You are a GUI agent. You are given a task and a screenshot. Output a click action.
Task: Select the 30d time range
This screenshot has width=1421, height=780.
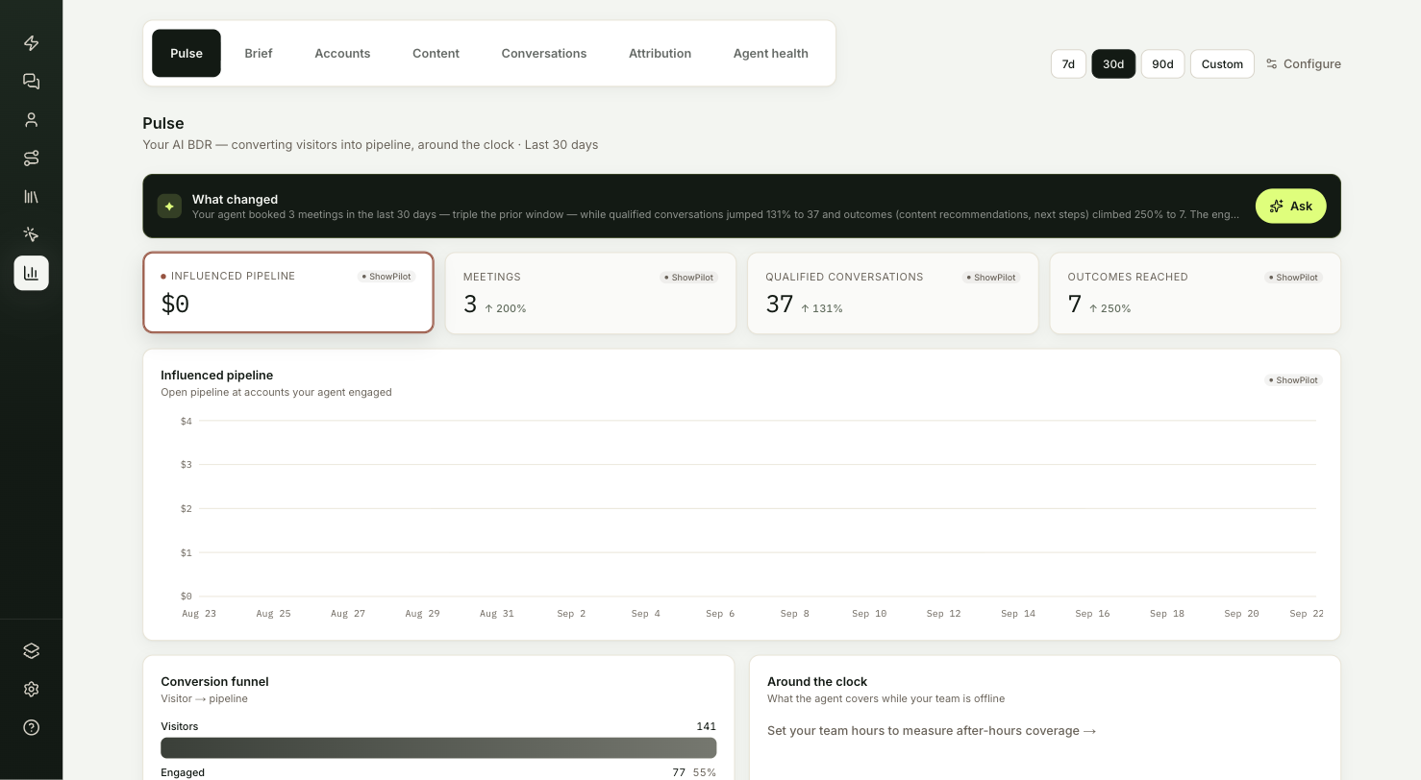[1113, 63]
